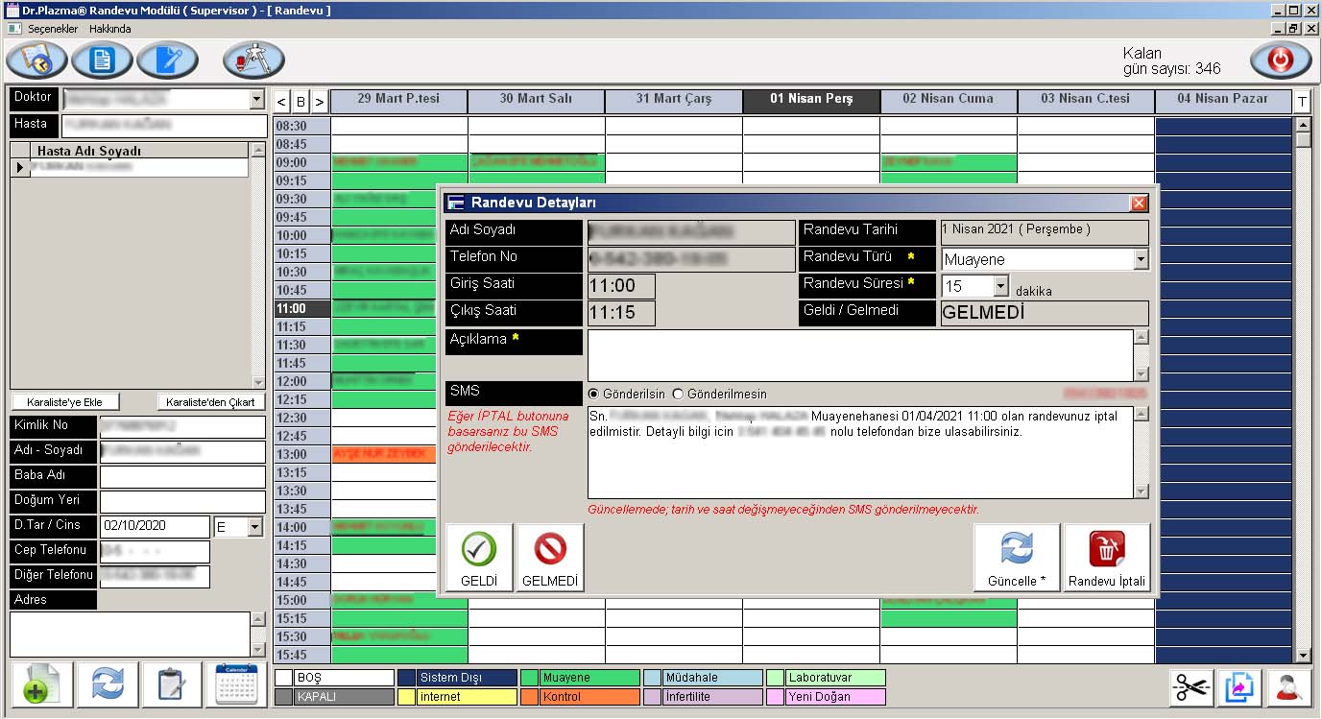Click the scissors cut icon

pos(1191,688)
